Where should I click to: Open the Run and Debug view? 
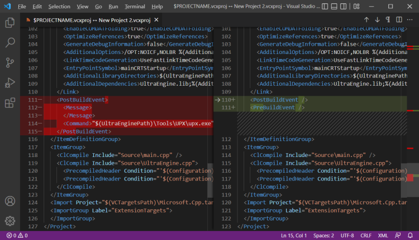coord(9,83)
